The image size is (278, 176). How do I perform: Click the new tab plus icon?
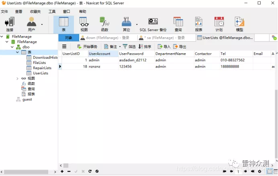coord(274,38)
